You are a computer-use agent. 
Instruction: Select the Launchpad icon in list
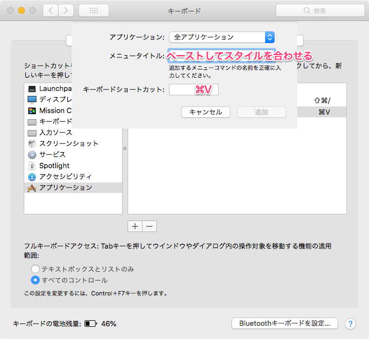32,89
